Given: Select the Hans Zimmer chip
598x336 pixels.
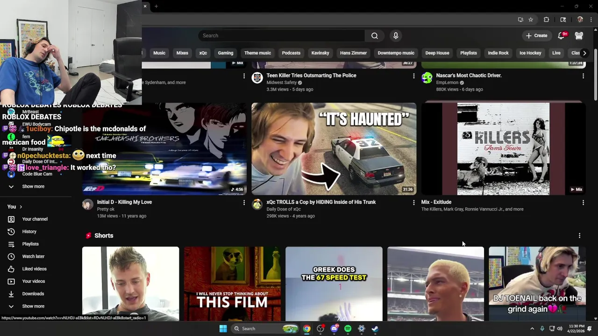Looking at the screenshot, I should pos(353,53).
